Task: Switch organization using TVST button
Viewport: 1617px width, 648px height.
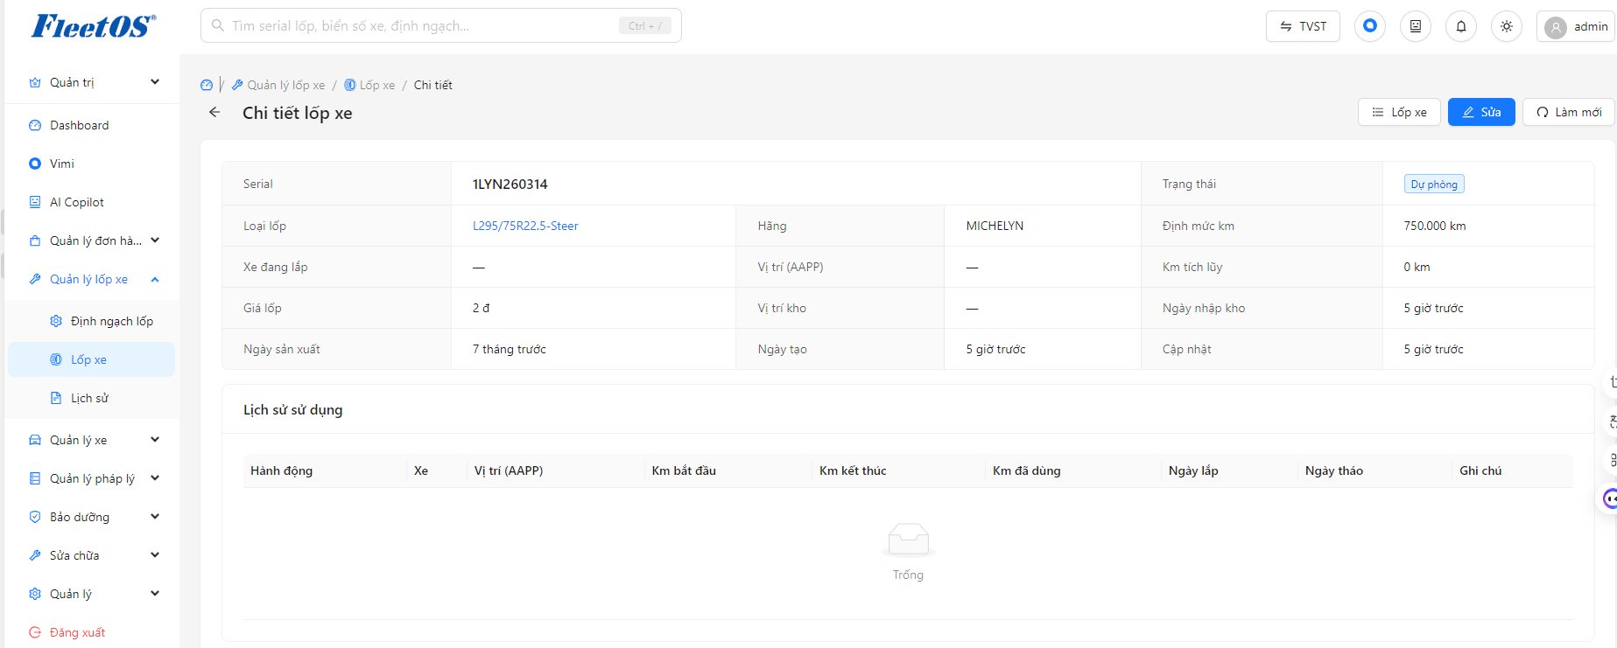Action: [1303, 26]
